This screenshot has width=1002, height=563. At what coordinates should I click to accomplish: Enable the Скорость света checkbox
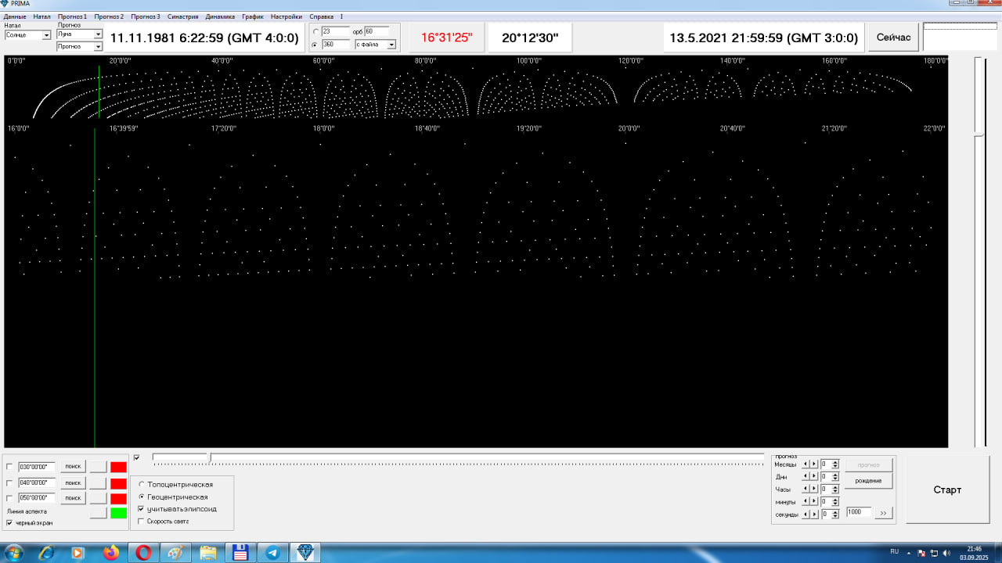141,521
